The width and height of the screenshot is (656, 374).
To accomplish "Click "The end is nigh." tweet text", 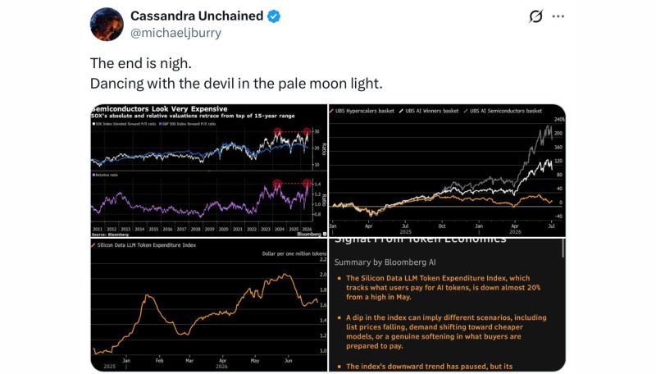I will pyautogui.click(x=140, y=63).
